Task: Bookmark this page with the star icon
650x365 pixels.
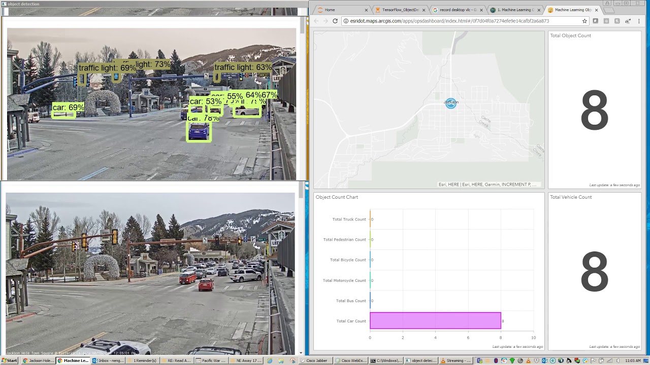Action: pos(584,21)
